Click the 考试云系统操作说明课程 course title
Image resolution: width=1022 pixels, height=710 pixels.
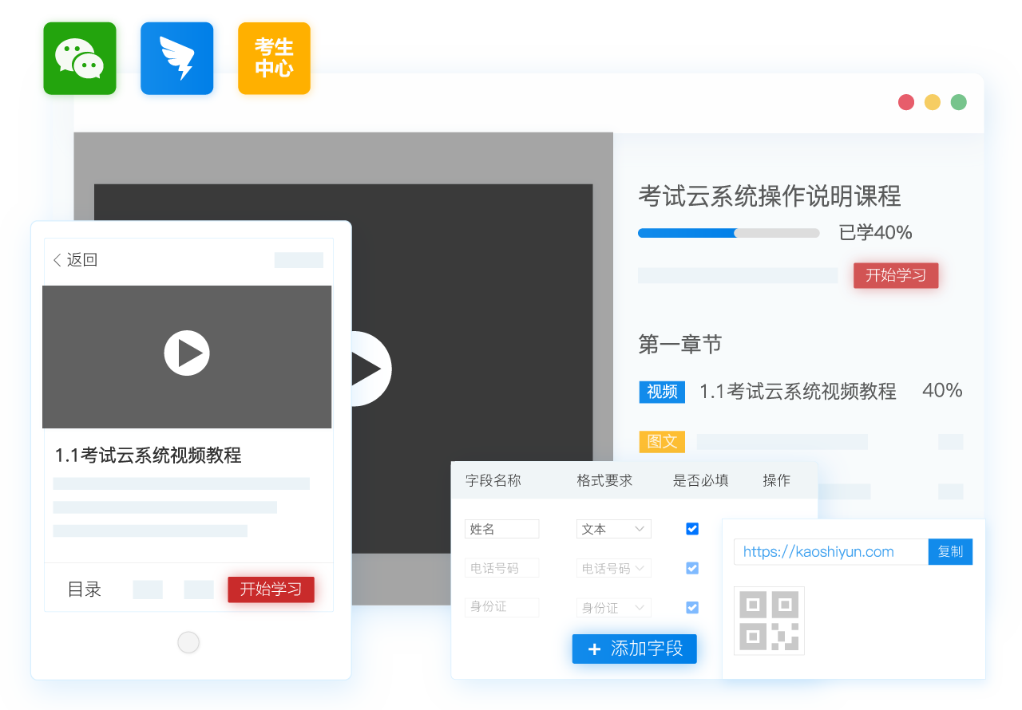click(x=770, y=196)
